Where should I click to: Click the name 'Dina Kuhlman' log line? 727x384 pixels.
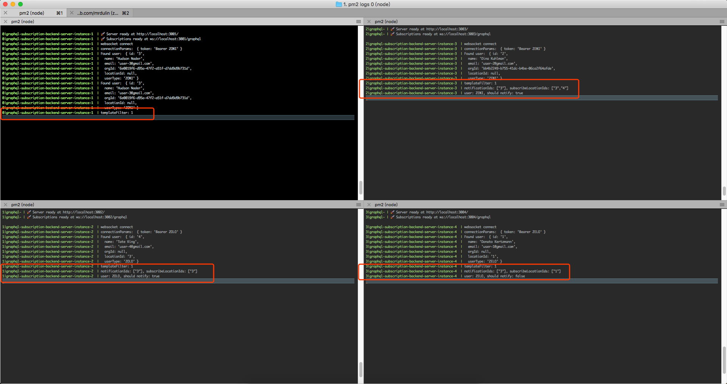coord(488,59)
